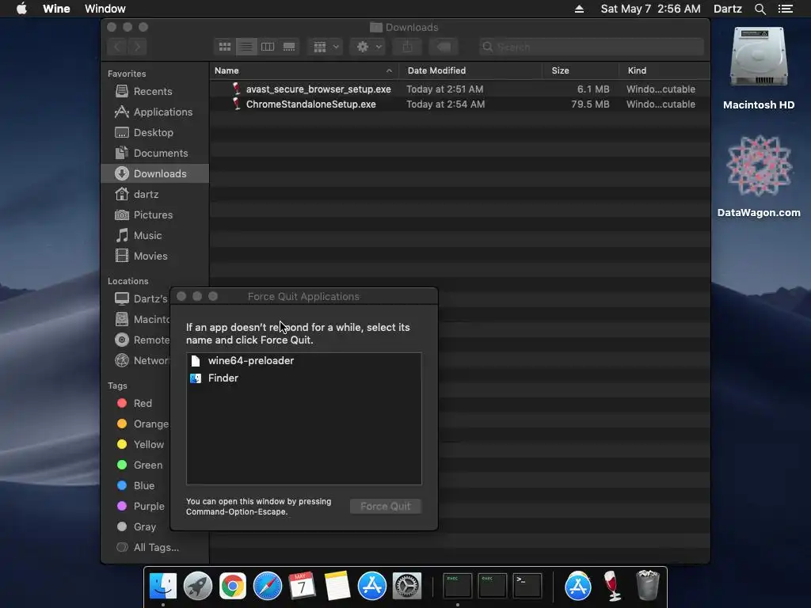Select the Green tag in the sidebar
811x608 pixels.
tap(139, 465)
